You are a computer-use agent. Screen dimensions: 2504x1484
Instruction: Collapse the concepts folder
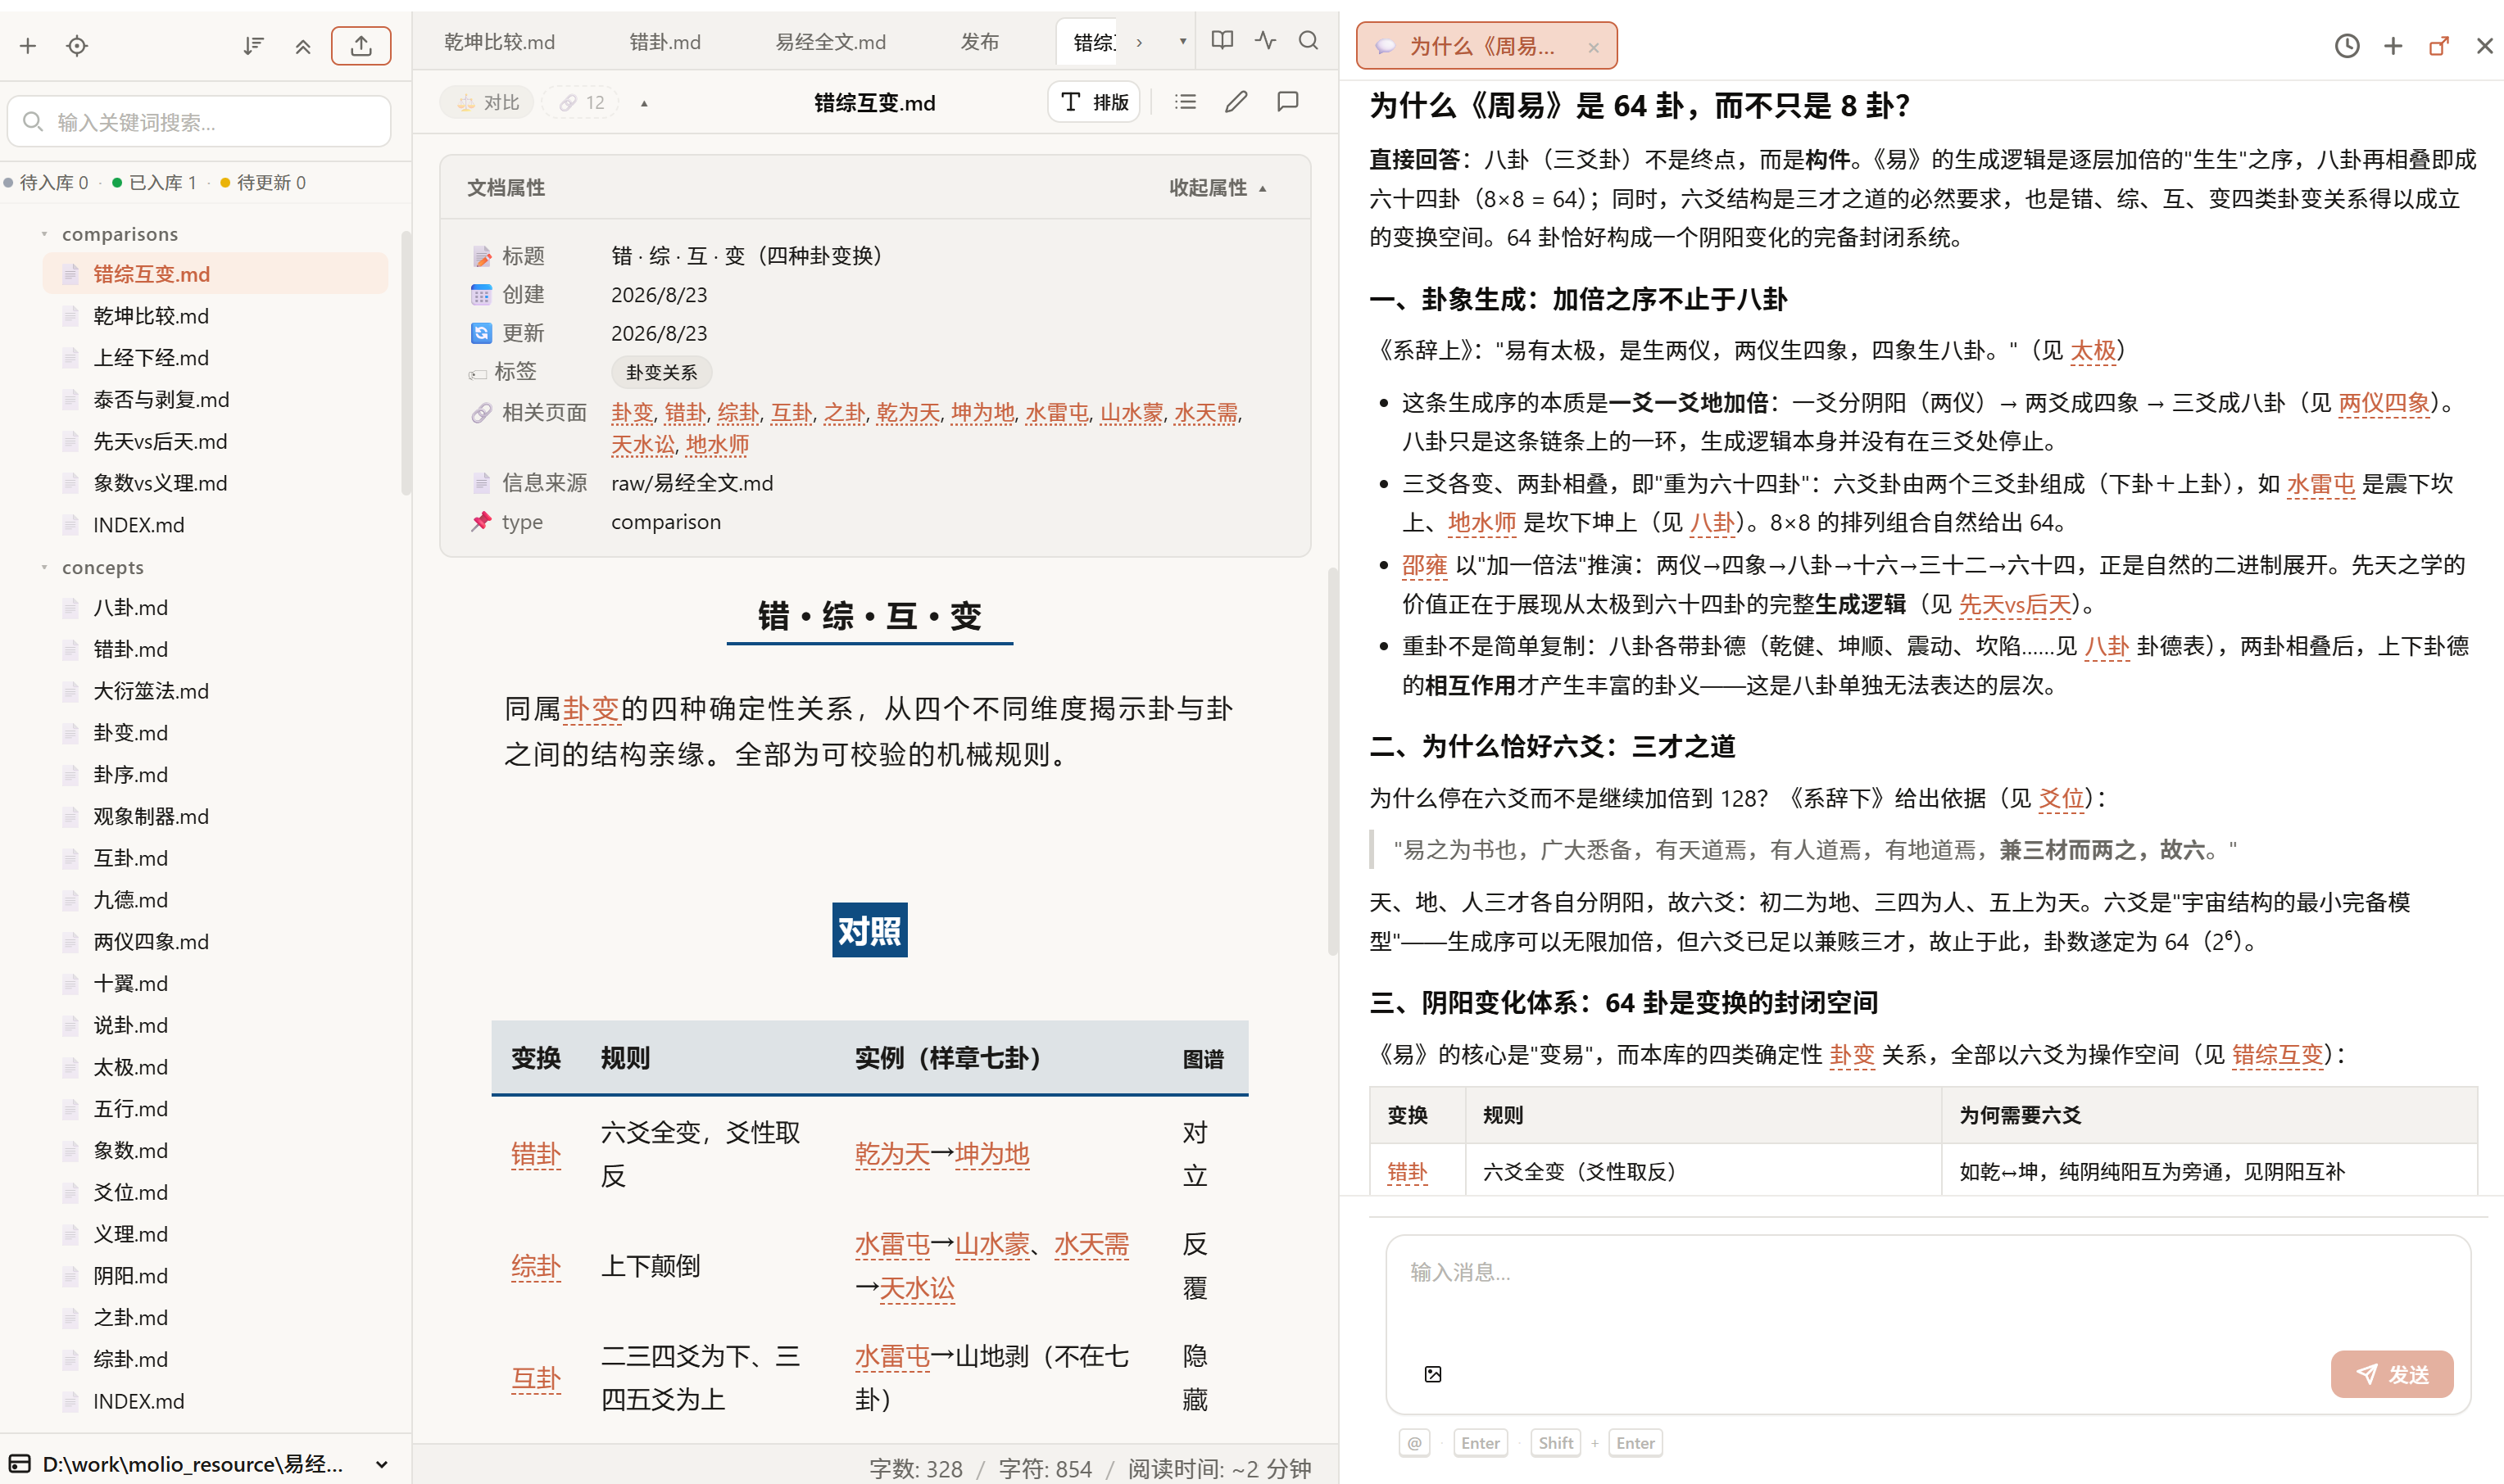pyautogui.click(x=44, y=567)
